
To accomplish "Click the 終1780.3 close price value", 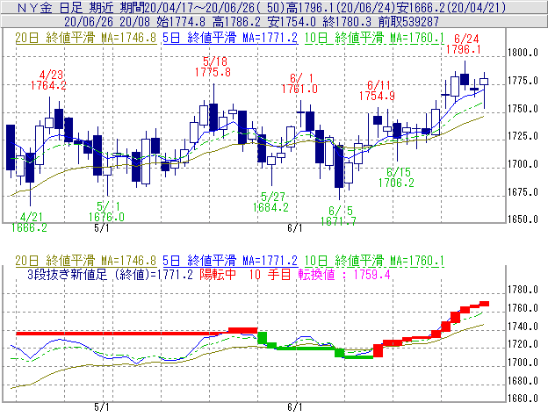I will click(x=347, y=22).
